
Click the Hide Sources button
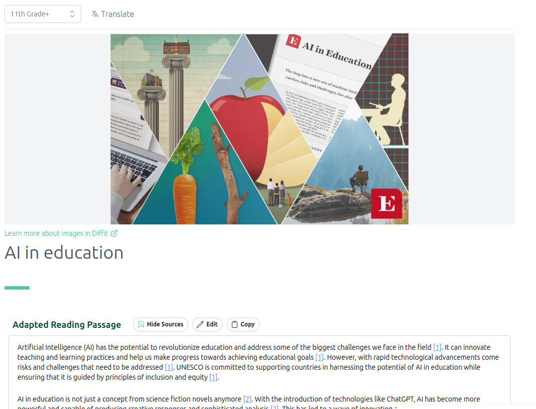click(160, 324)
